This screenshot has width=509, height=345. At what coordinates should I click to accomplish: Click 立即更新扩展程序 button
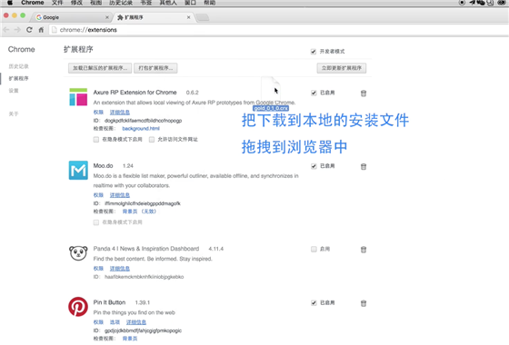342,68
